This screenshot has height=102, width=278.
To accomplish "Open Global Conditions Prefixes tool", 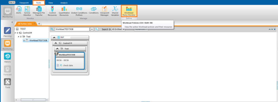I will [79, 11].
